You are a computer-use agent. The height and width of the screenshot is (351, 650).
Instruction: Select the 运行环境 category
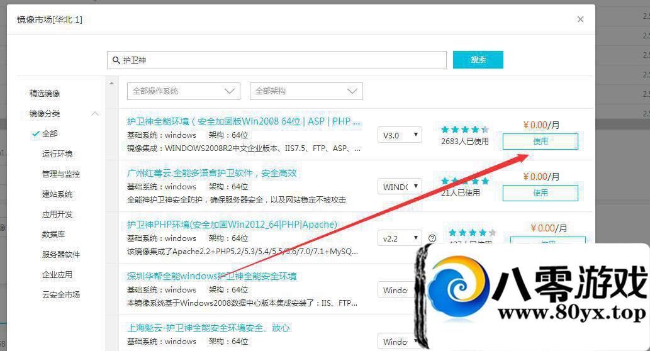[x=57, y=153]
